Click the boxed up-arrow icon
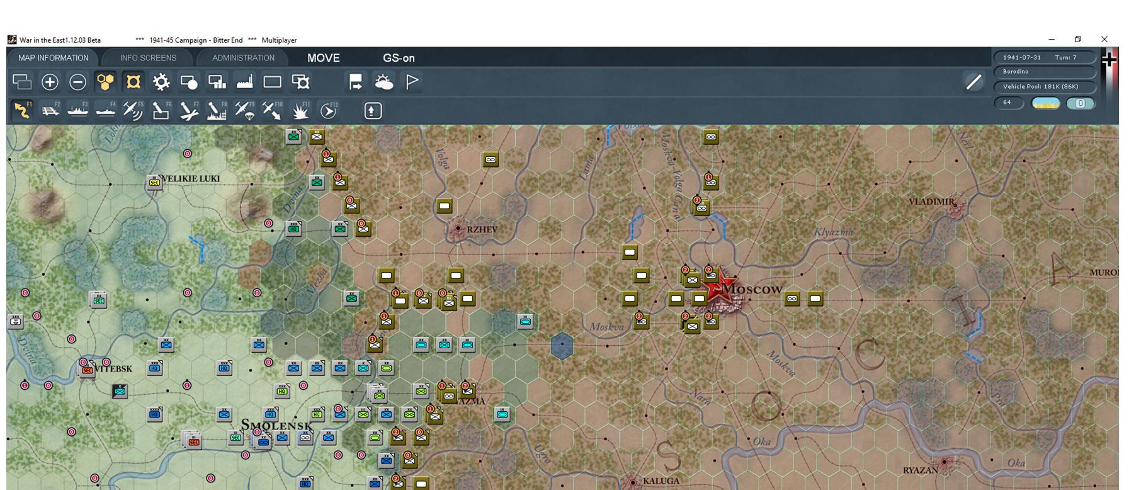1141x490 pixels. (x=373, y=111)
